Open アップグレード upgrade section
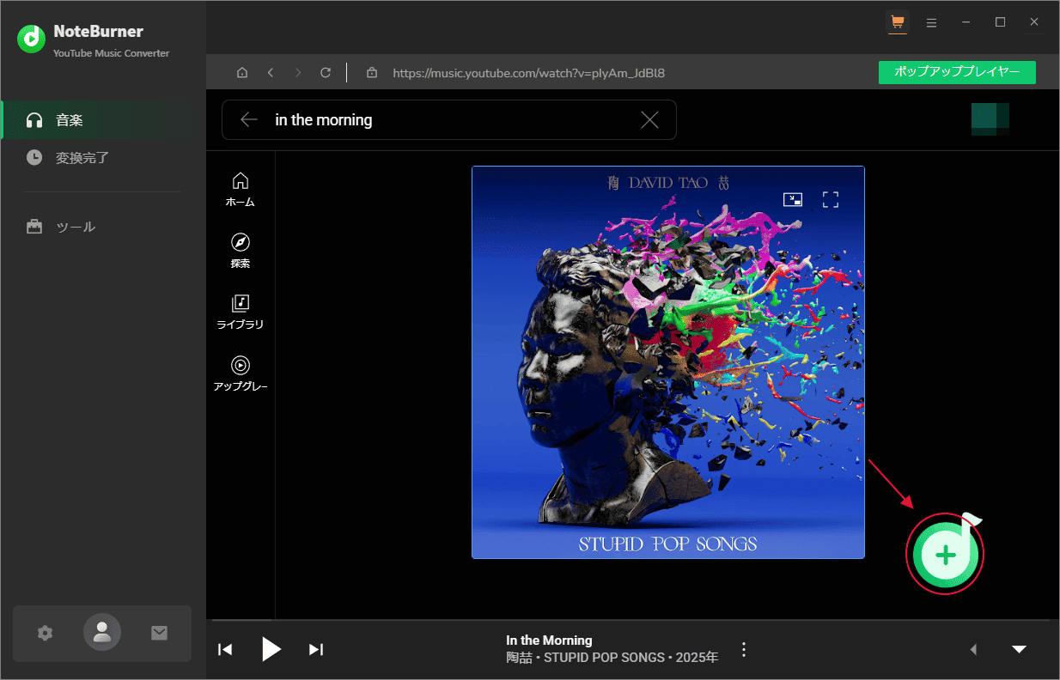The image size is (1060, 680). pos(241,373)
